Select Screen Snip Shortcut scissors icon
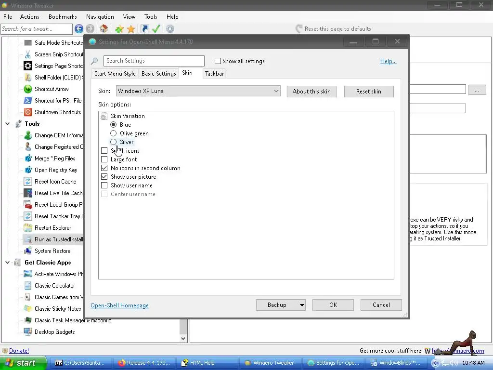493x370 pixels. [x=27, y=54]
